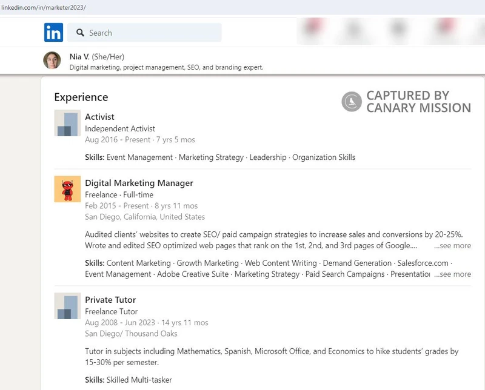Click the search magnifying glass icon
Screen dimensions: 485x390
tap(81, 32)
